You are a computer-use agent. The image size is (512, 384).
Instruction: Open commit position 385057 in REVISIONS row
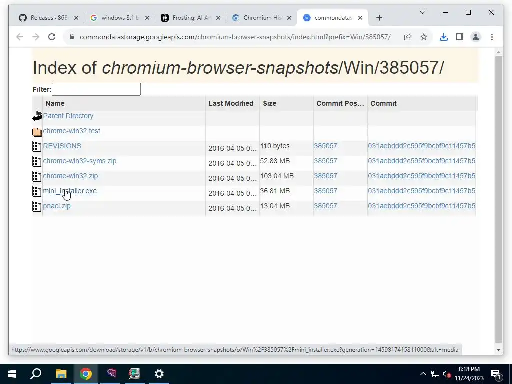coord(325,146)
